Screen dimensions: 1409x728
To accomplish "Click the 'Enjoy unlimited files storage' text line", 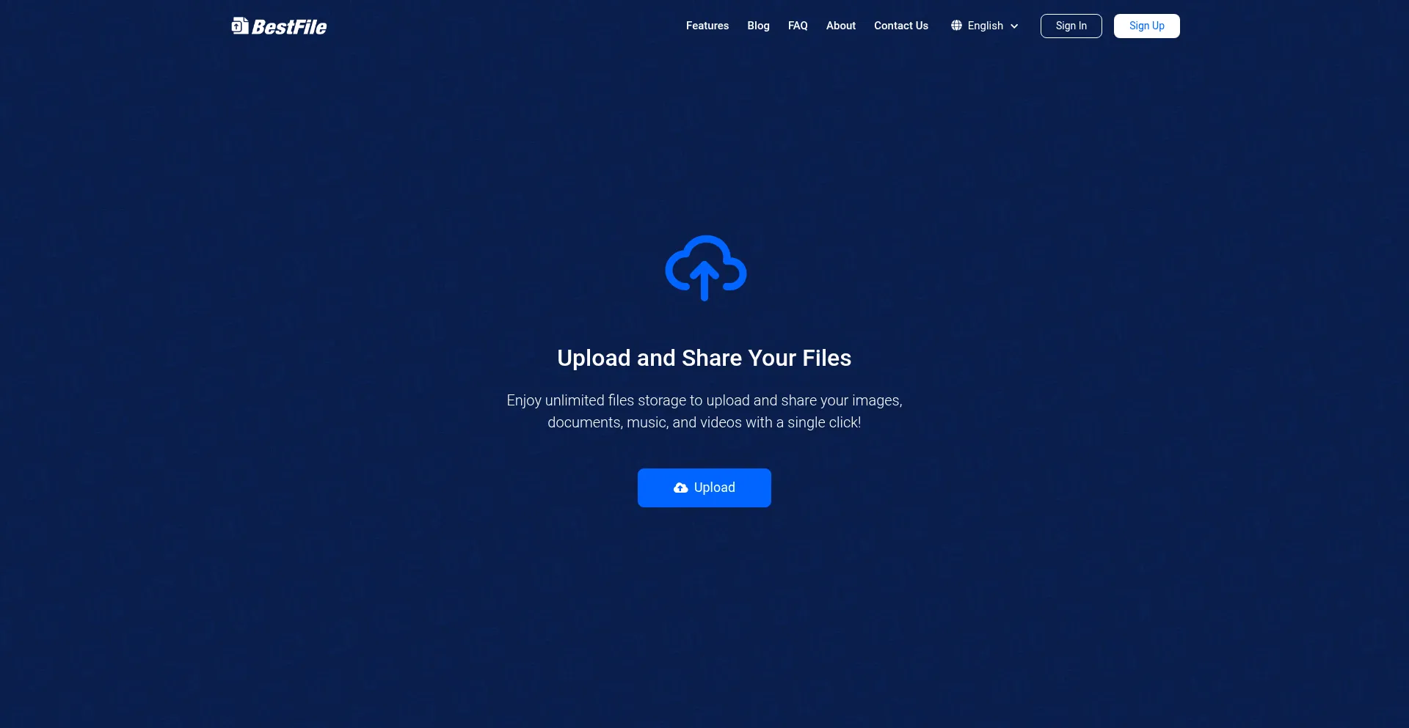I will (x=704, y=400).
